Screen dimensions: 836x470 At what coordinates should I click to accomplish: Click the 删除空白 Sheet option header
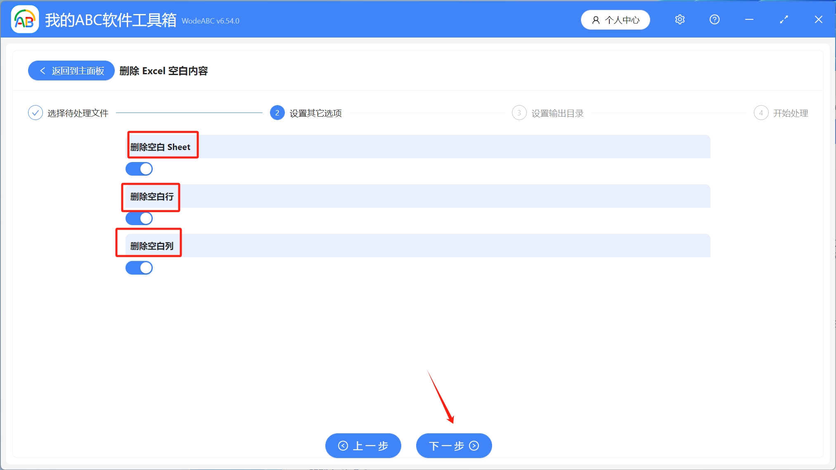coord(161,147)
